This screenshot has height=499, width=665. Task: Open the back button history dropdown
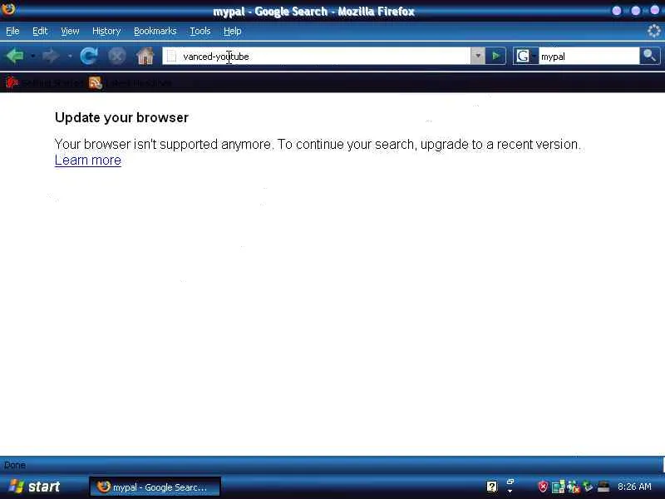click(32, 56)
